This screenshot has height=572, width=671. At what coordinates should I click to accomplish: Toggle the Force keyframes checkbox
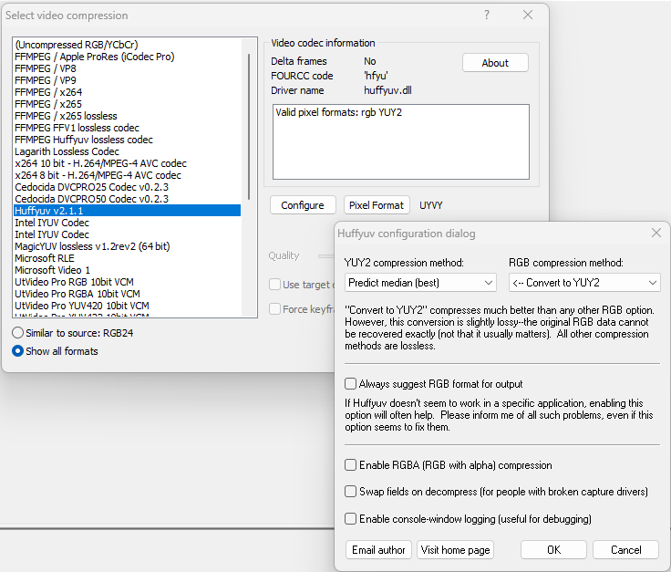coord(274,308)
